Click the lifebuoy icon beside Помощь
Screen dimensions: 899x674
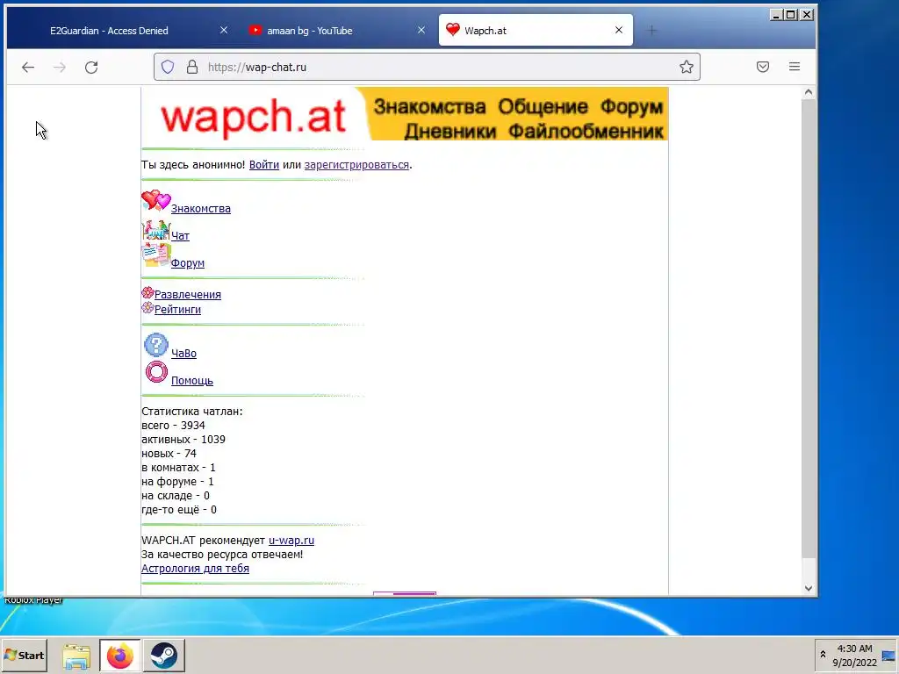tap(156, 372)
